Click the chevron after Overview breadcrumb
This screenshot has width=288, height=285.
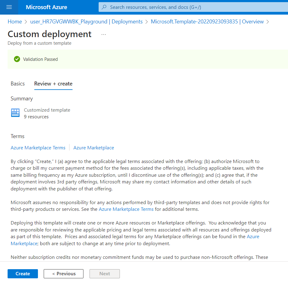(x=268, y=22)
